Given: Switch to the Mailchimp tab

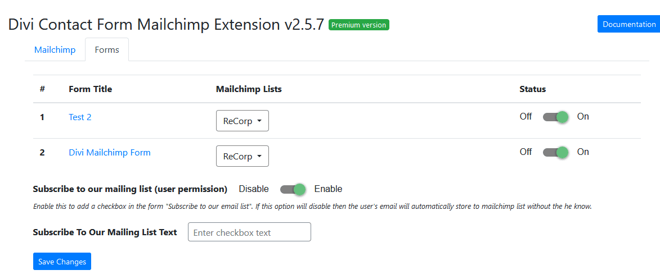Looking at the screenshot, I should click(55, 49).
